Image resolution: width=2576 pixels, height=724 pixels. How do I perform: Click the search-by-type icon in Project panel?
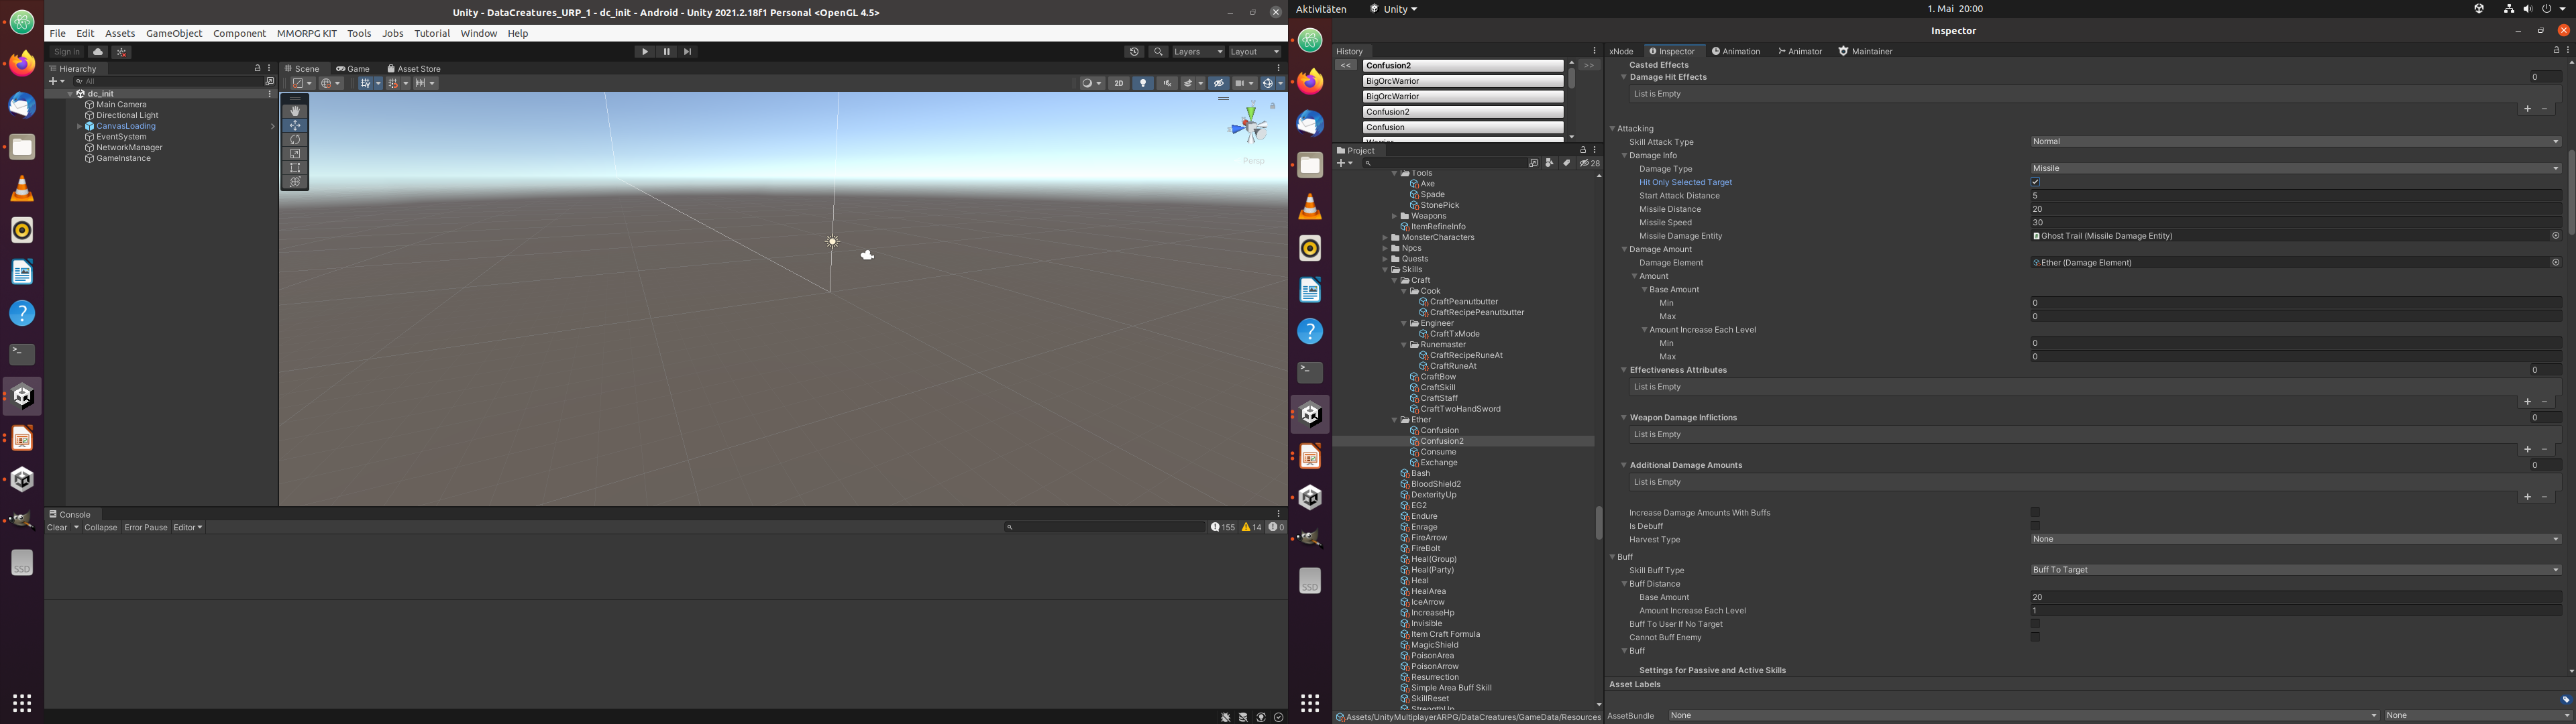(1549, 163)
